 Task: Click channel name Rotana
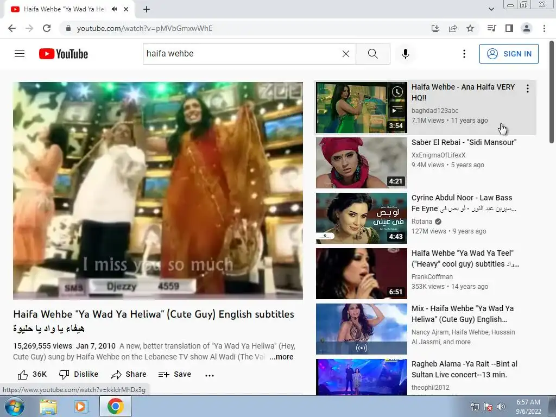421,222
